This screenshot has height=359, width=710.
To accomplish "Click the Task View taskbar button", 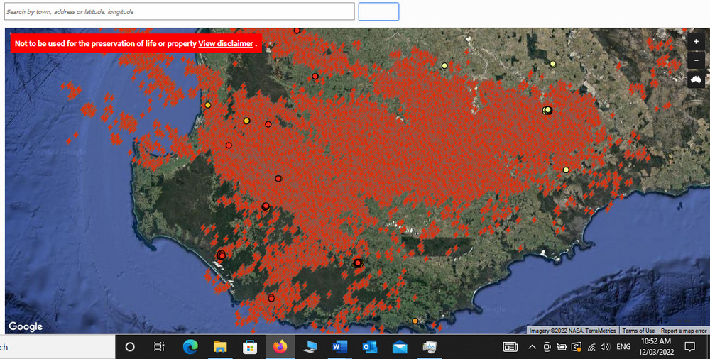I will (160, 347).
